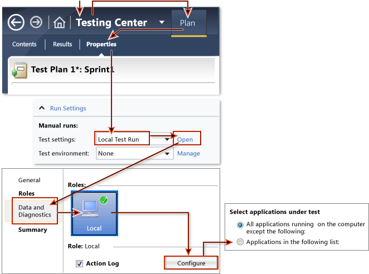Click the Test Plan 1*: Sprint1 title
Viewport: 369px width, 274px height.
(72, 70)
